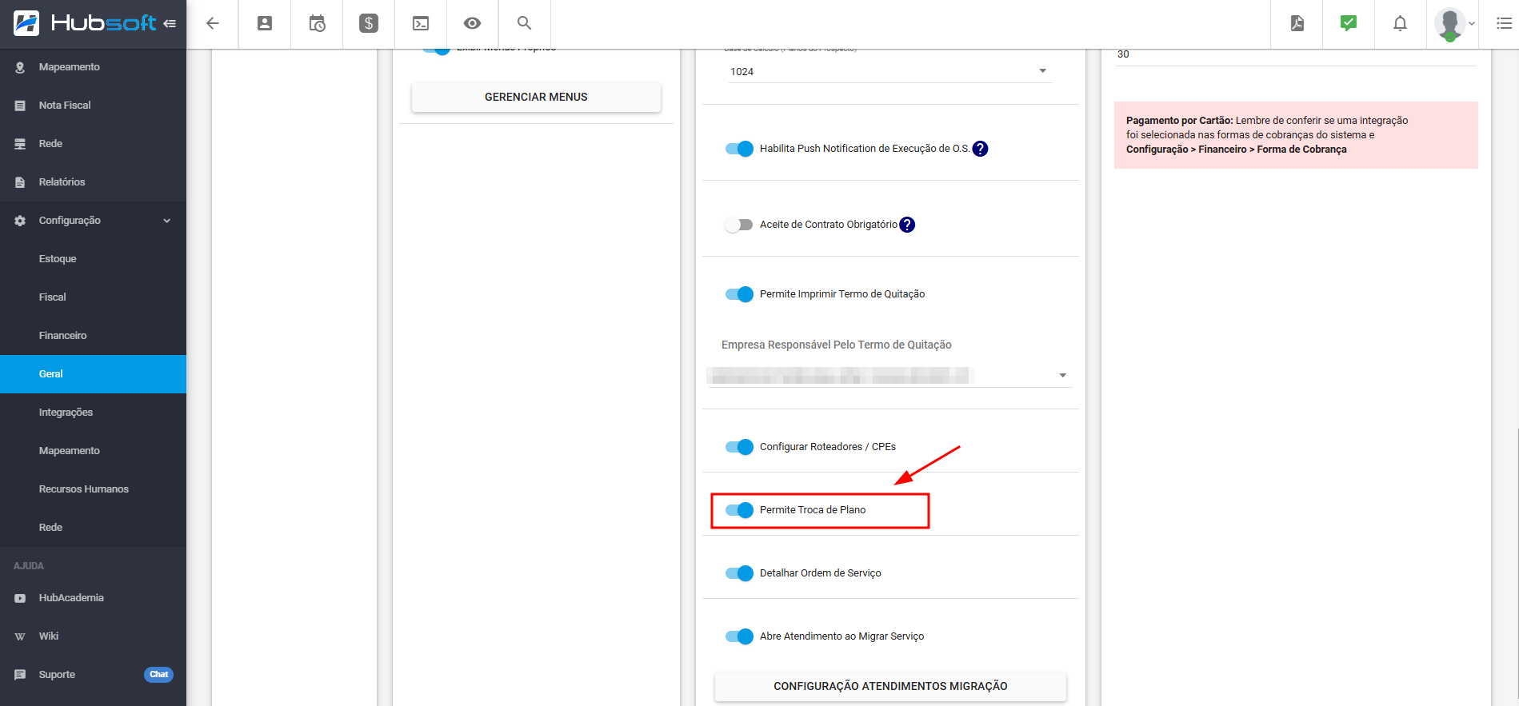Image resolution: width=1519 pixels, height=706 pixels.
Task: Click the eye visibility icon in toolbar
Action: tap(473, 24)
